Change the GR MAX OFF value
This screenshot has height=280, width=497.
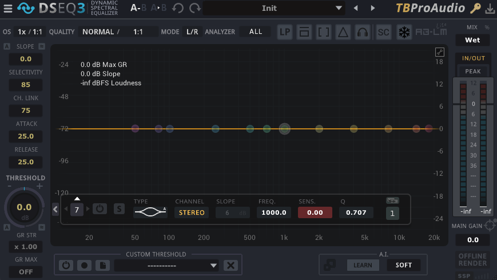pos(26,272)
